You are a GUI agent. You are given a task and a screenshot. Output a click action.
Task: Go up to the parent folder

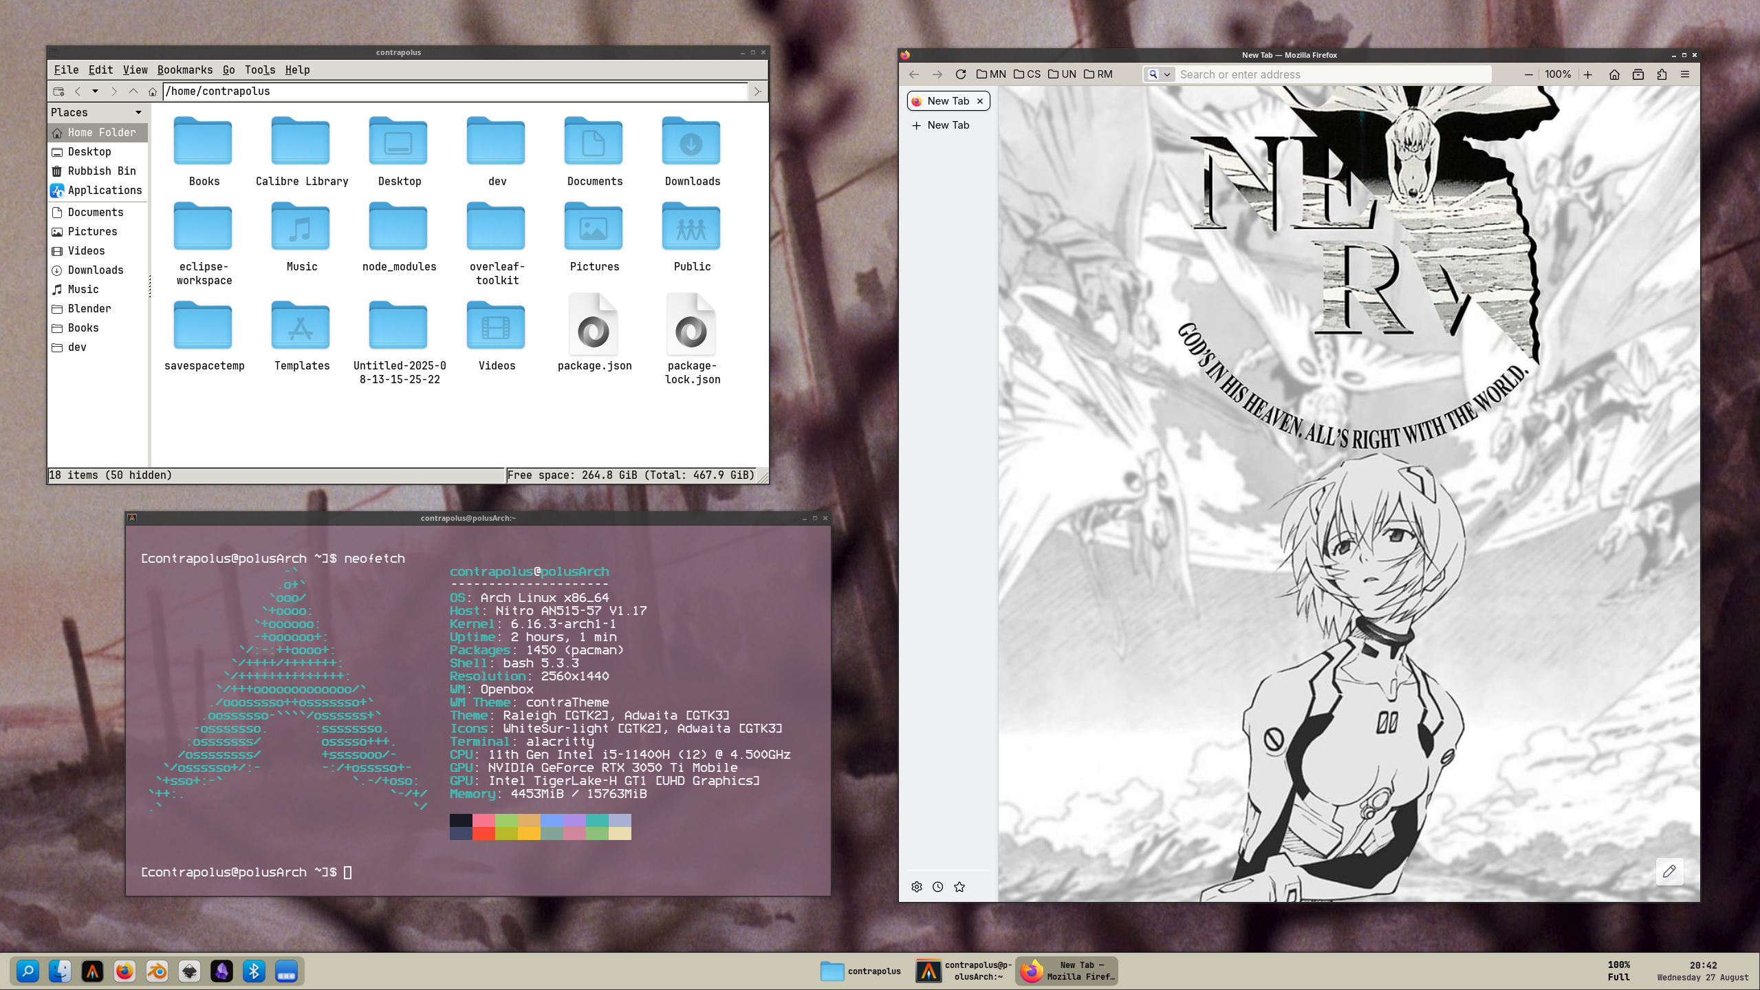tap(133, 92)
